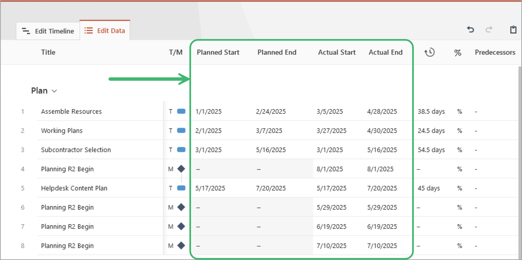
Task: Click the duration clock icon in the header
Action: click(429, 52)
